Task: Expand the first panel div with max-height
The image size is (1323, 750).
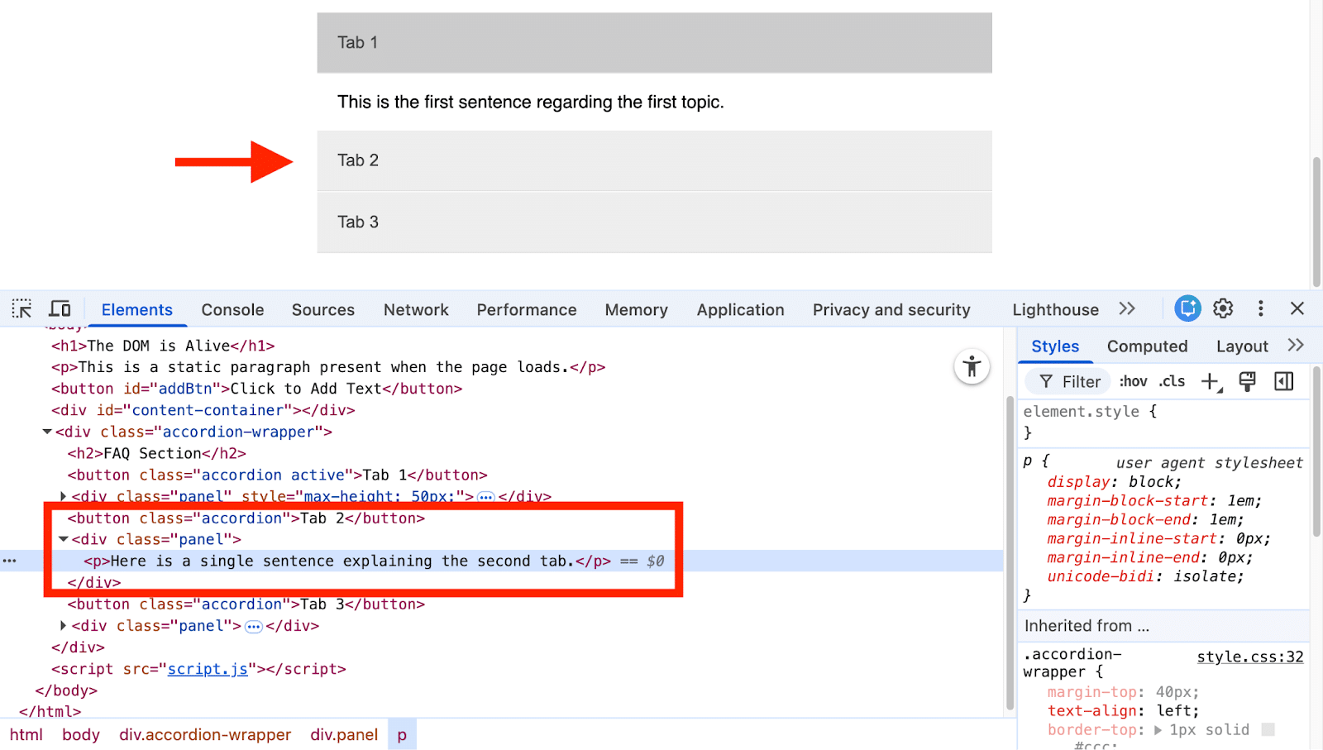Action: pos(64,496)
